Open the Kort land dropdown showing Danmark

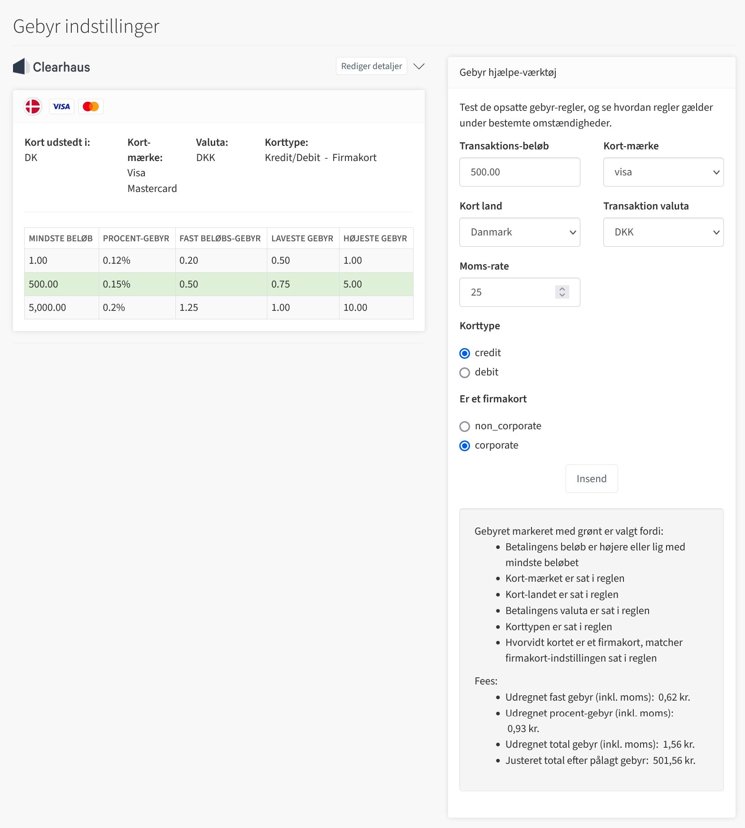click(x=519, y=232)
